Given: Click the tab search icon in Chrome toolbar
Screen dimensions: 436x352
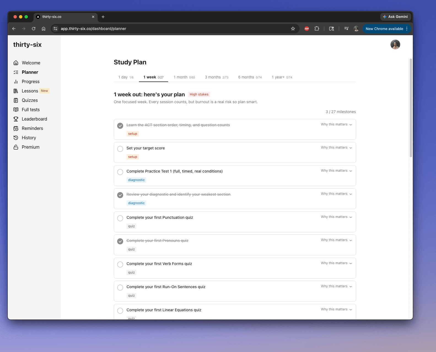Looking at the screenshot, I should click(x=332, y=29).
